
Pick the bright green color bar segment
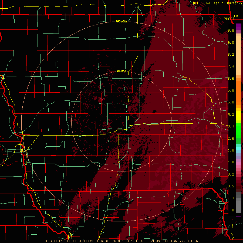[238, 130]
